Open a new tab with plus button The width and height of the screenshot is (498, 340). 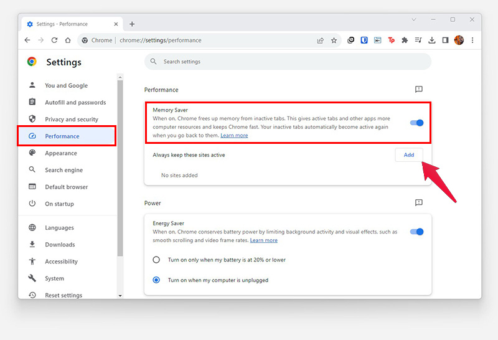point(132,24)
